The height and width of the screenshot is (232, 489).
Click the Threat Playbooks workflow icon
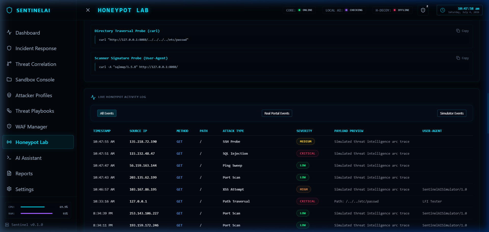click(x=9, y=111)
